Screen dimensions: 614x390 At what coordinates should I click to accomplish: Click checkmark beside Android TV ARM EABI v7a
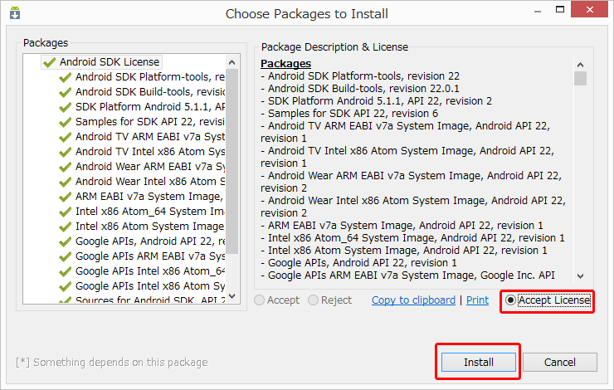point(65,137)
